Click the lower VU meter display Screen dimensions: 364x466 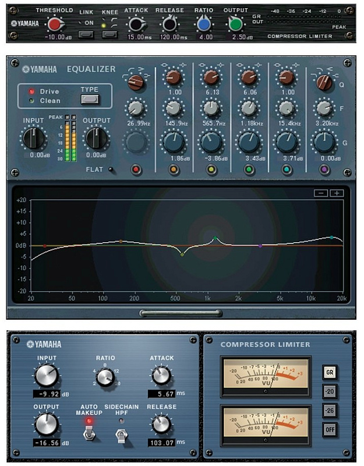coord(266,425)
